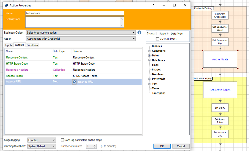Select the Get Active Token stage
Screen dimensions: 249x151
220,90
